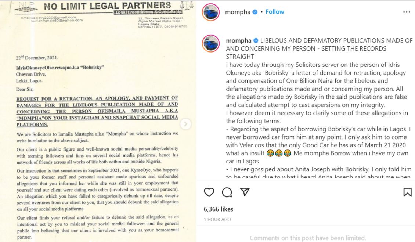Open mompha username in the post header
Image resolution: width=415 pixels, height=242 pixels.
coord(238,12)
